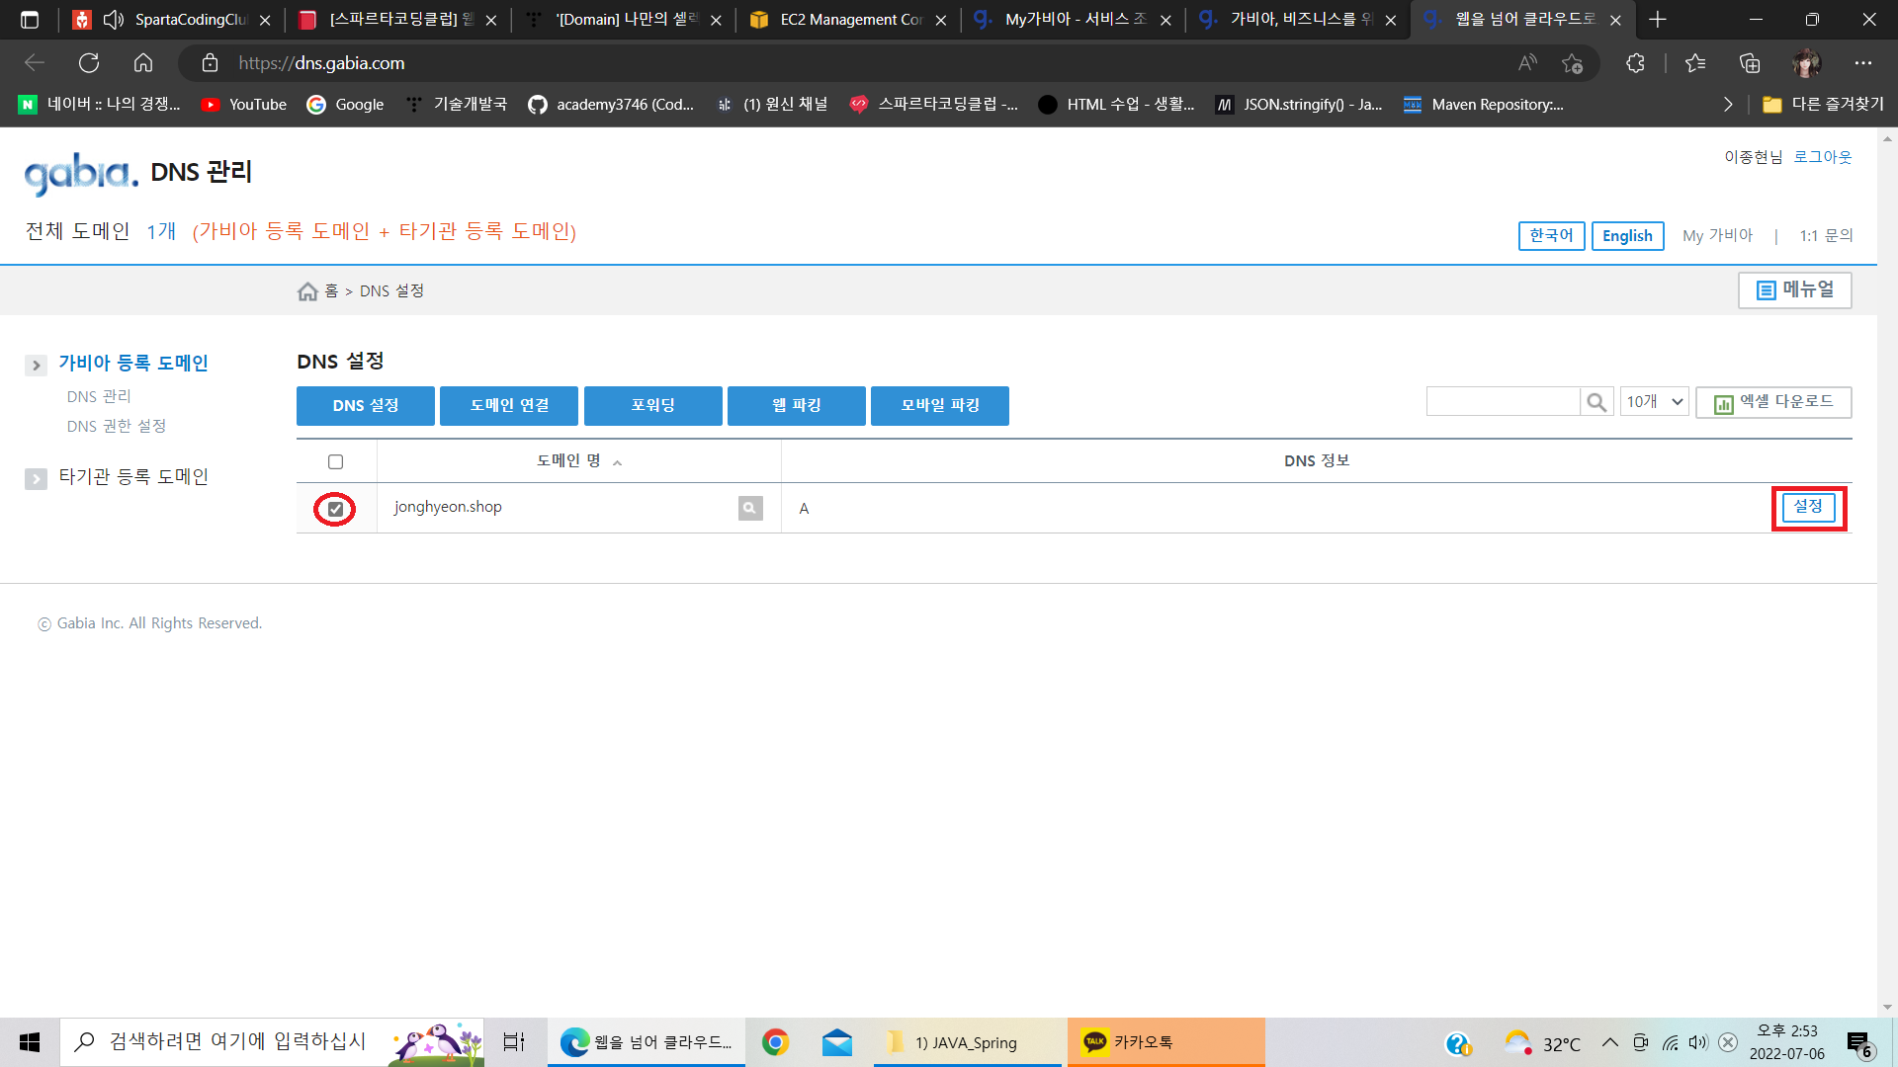Add page to favorites star icon
1898x1067 pixels.
(x=1572, y=63)
